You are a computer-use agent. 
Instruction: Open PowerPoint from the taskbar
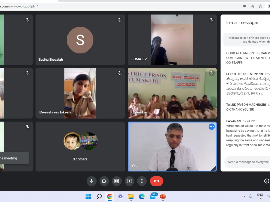coord(163,196)
